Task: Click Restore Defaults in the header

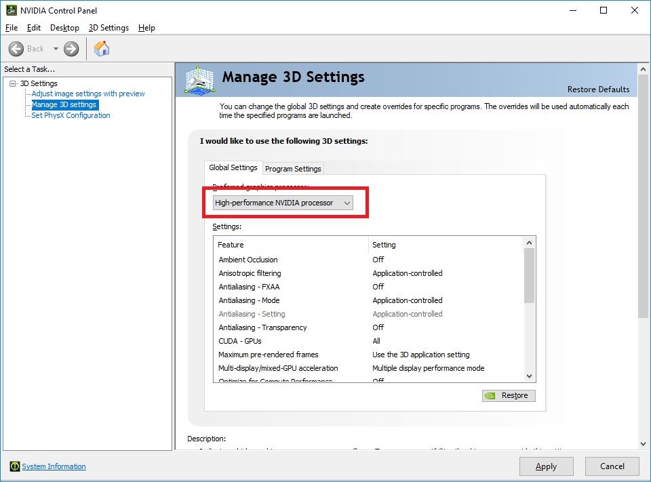Action: 598,89
